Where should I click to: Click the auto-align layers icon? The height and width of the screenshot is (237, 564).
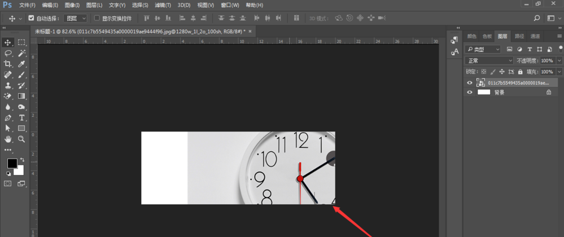[296, 18]
